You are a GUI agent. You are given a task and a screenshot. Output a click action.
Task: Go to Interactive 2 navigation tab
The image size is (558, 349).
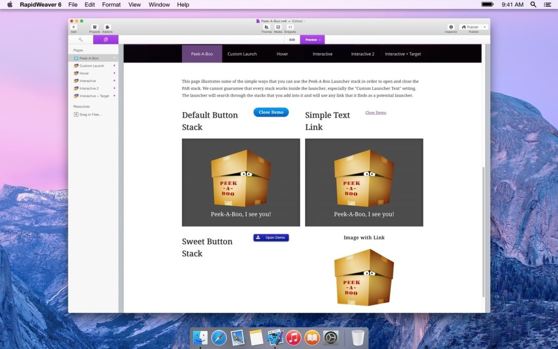(x=363, y=54)
